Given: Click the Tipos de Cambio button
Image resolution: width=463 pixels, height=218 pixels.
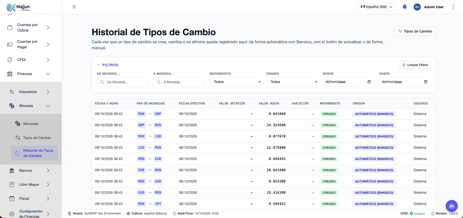Looking at the screenshot, I should pos(415,31).
